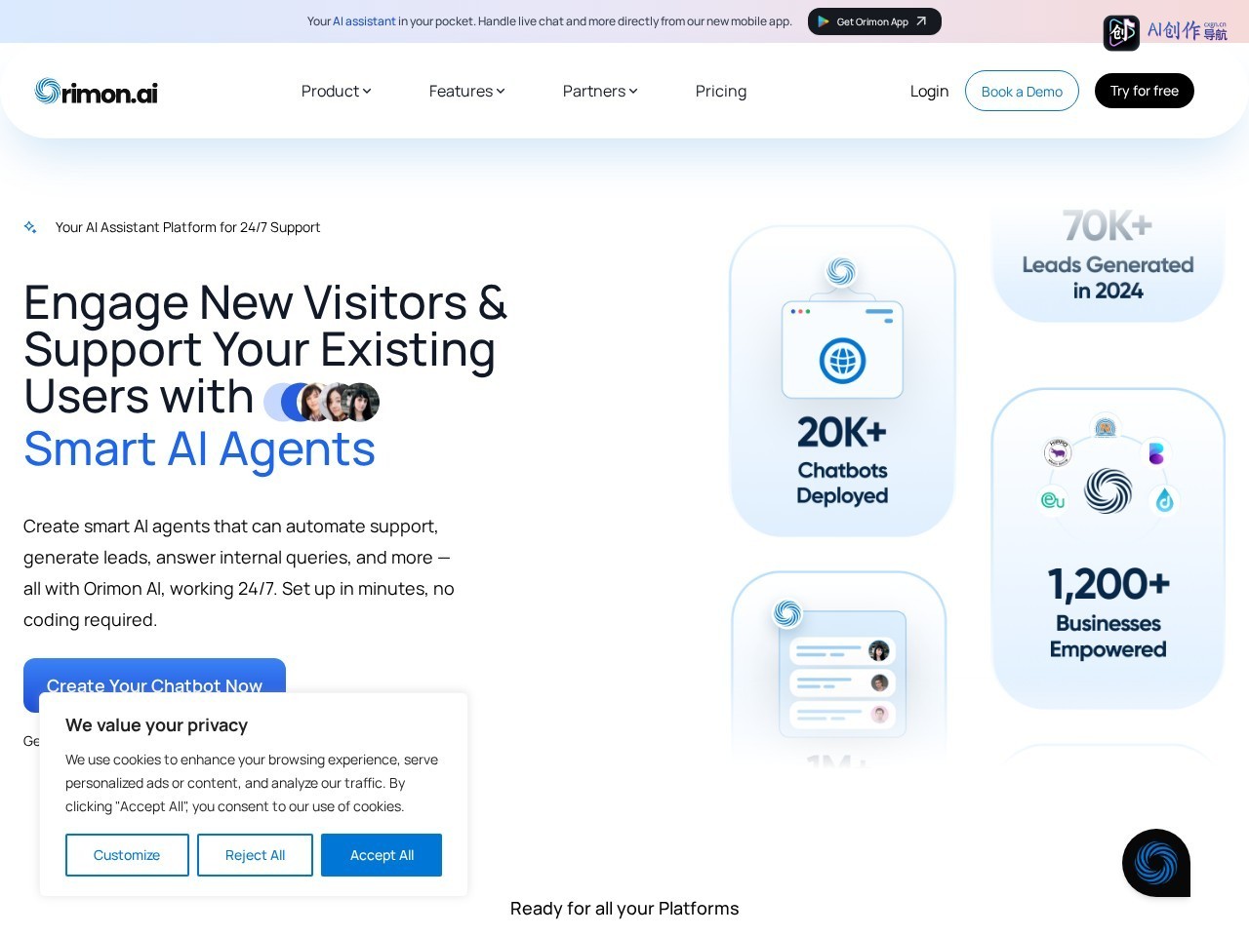The image size is (1249, 936).
Task: Click the blue d brand logo
Action: 1164,501
